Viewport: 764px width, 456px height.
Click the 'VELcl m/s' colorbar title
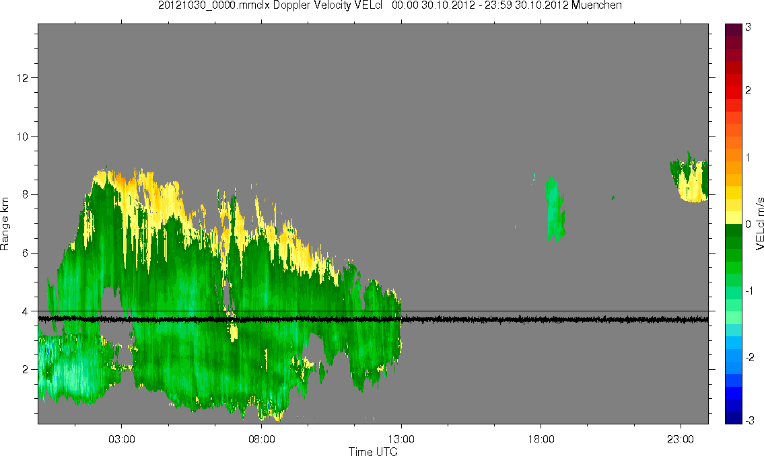click(759, 224)
